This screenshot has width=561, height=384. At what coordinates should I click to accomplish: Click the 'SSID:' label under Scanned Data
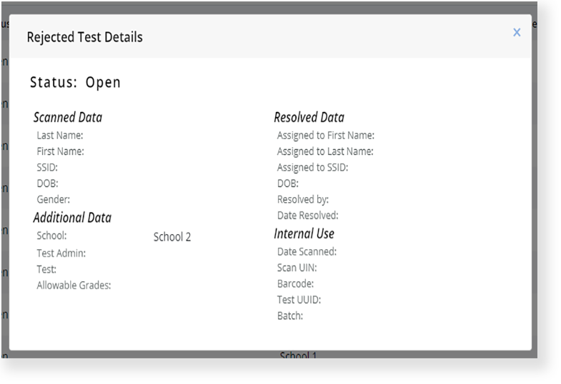pyautogui.click(x=47, y=168)
